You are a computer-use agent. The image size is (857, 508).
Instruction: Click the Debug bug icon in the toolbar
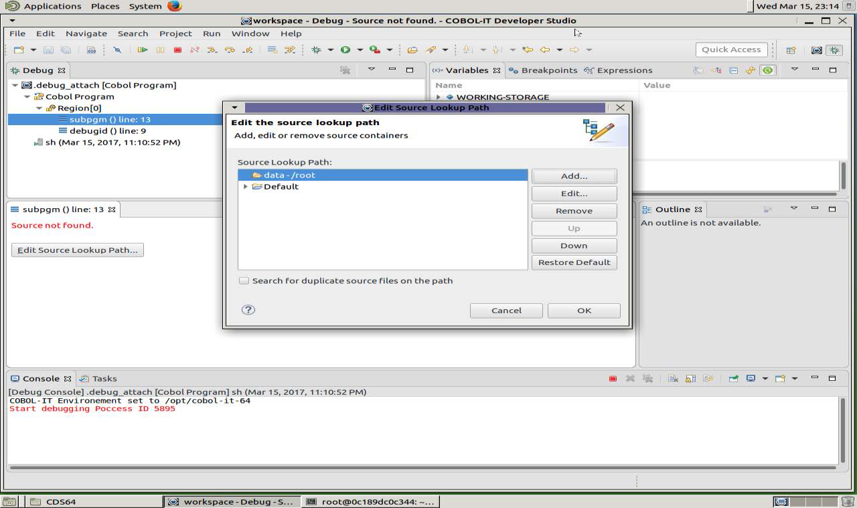coord(315,50)
